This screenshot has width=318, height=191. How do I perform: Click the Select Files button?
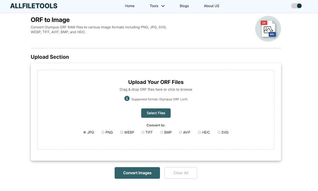coord(156,113)
